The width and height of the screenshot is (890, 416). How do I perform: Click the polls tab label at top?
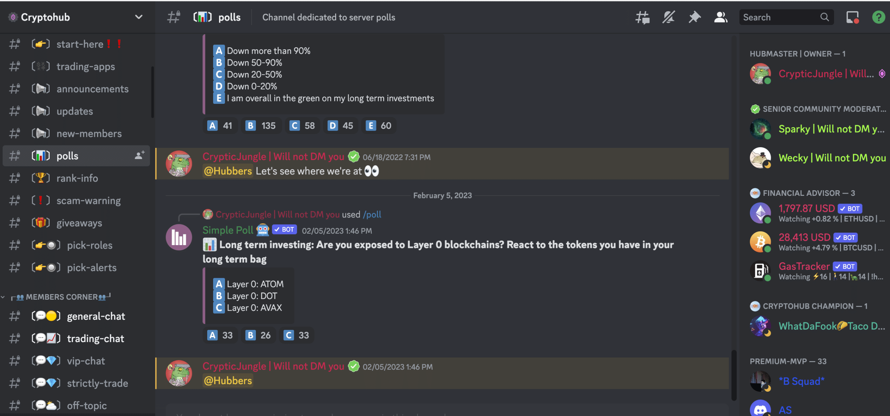(229, 16)
